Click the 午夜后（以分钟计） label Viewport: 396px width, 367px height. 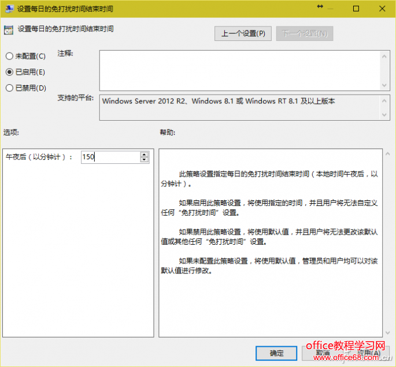point(39,157)
